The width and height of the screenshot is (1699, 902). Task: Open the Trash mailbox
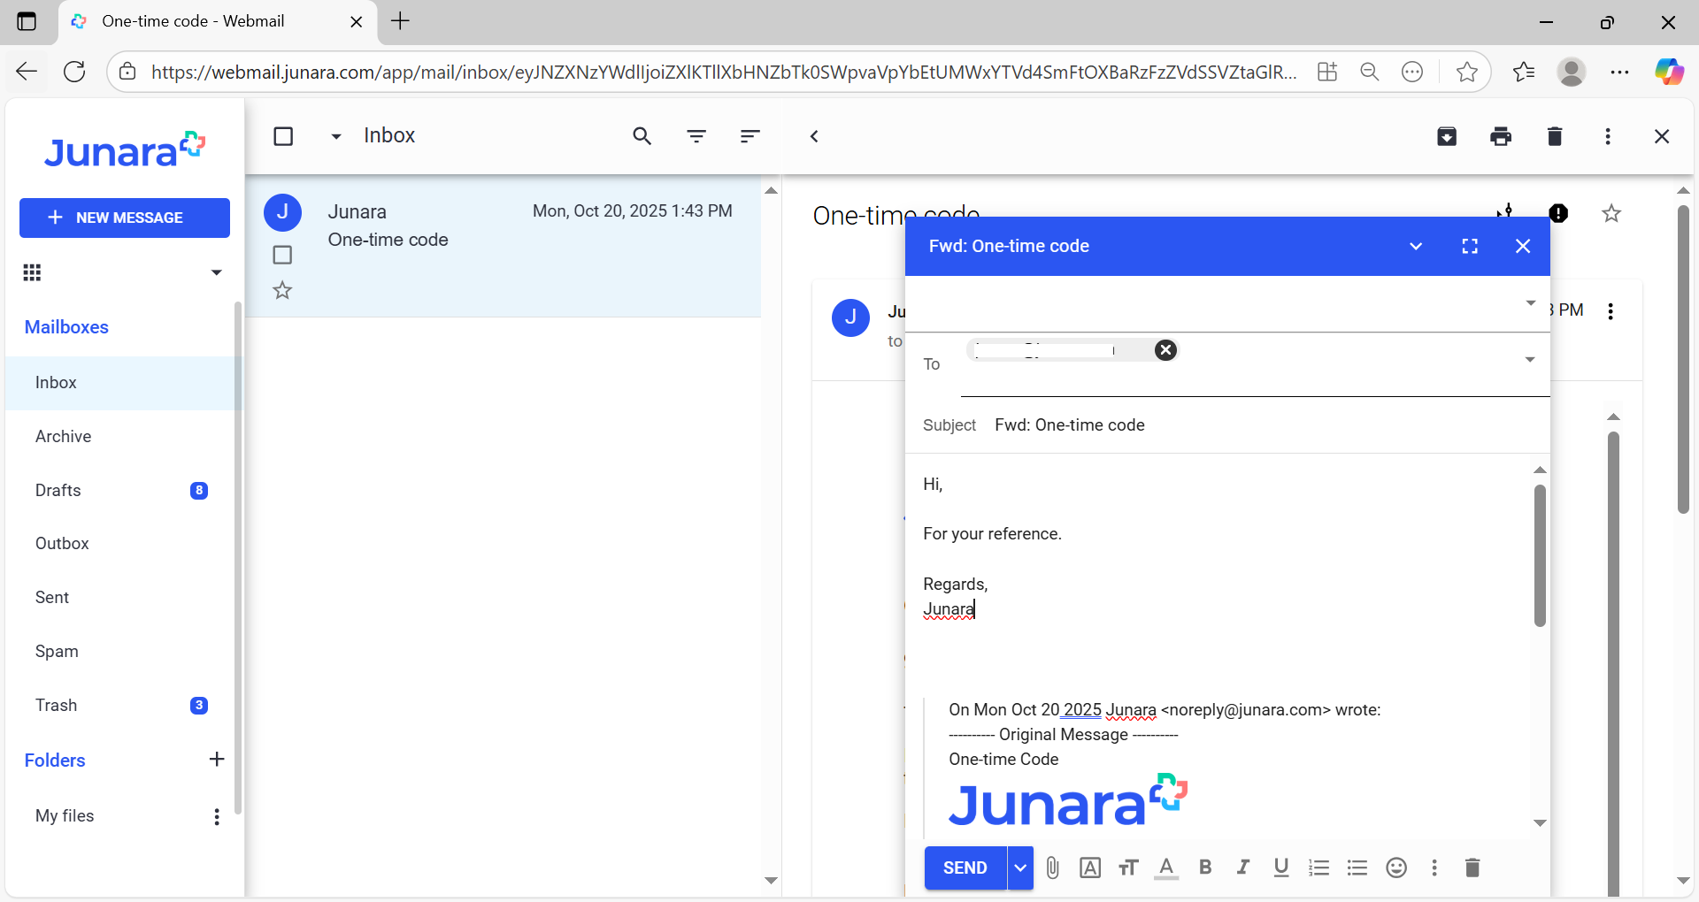[120, 706]
